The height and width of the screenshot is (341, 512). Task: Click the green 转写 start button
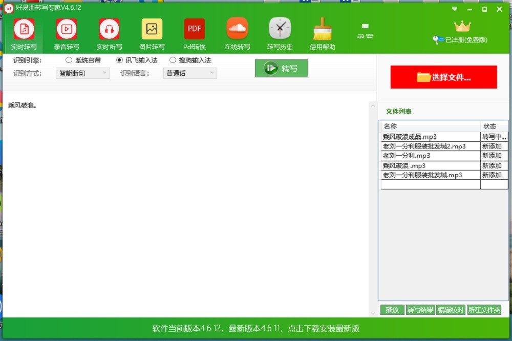tap(282, 68)
